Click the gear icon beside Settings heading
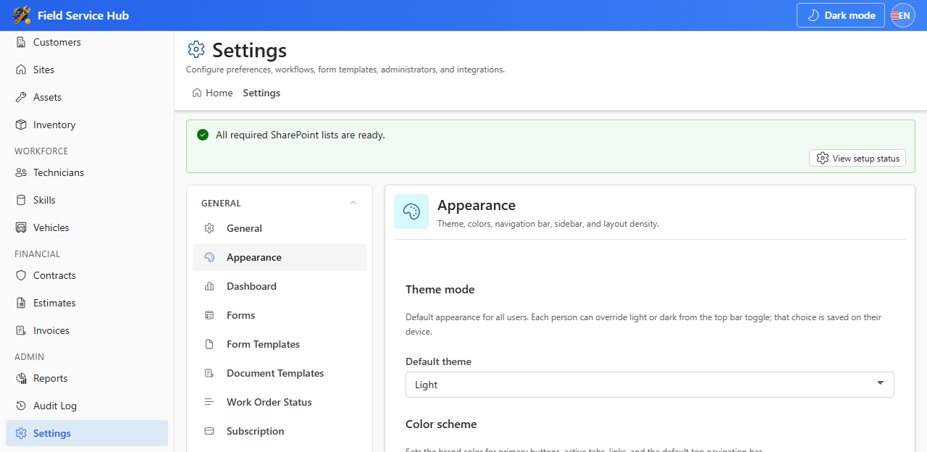The height and width of the screenshot is (452, 927). pyautogui.click(x=196, y=49)
